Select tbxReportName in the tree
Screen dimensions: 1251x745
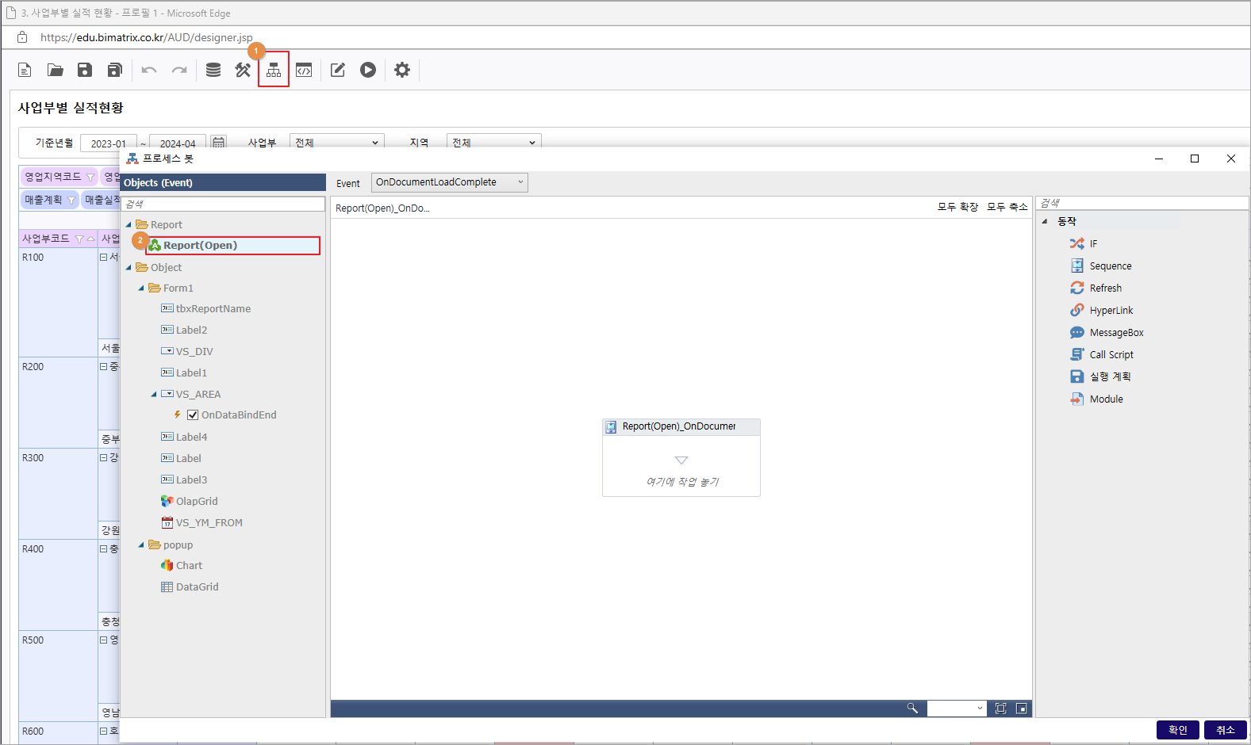coord(206,309)
